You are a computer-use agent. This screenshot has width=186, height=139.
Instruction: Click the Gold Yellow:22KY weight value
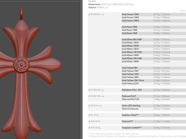(x=162, y=83)
